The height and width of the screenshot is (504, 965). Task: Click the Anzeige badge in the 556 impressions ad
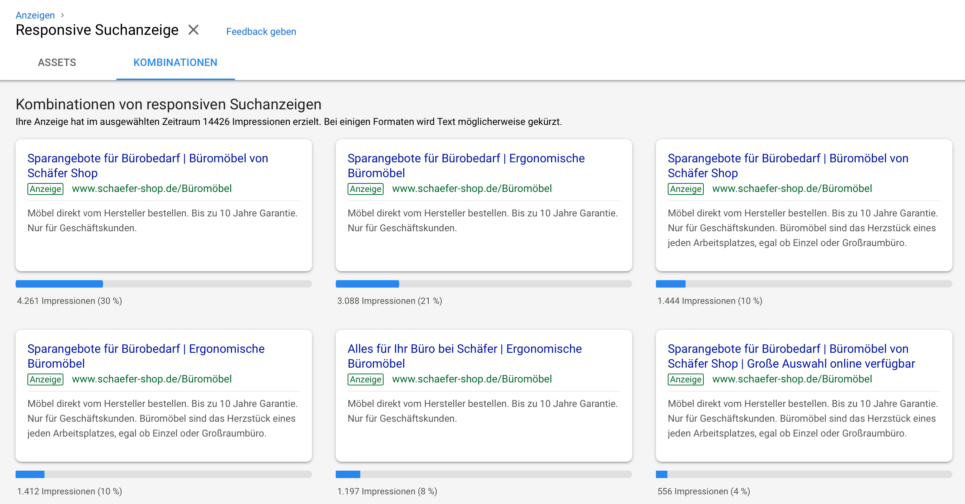pos(686,379)
